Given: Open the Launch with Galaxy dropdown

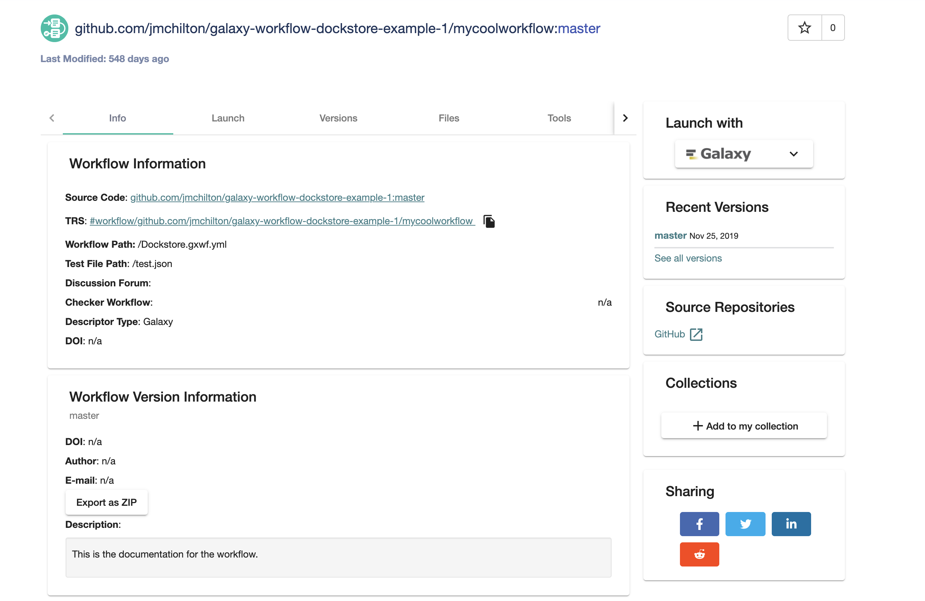Looking at the screenshot, I should [793, 154].
